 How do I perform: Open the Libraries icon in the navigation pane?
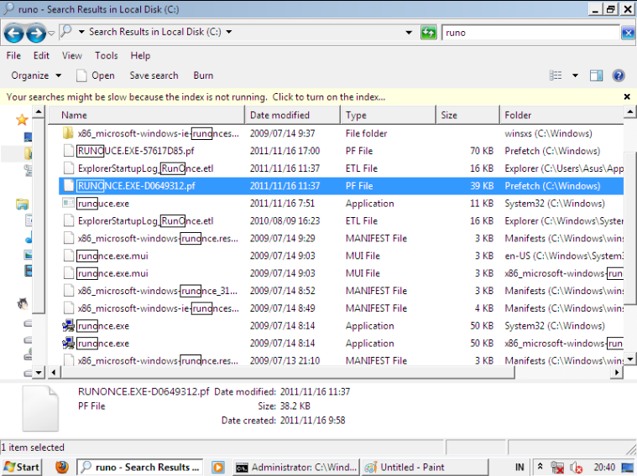(x=22, y=204)
